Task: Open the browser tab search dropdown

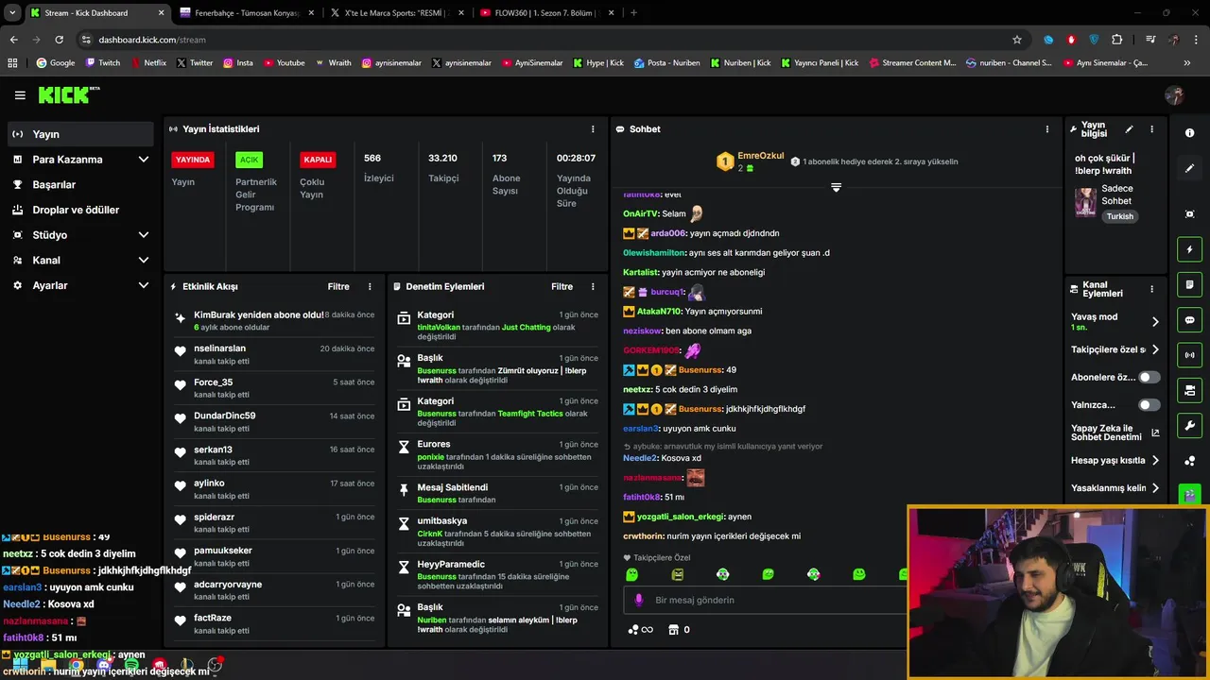Action: click(x=12, y=13)
